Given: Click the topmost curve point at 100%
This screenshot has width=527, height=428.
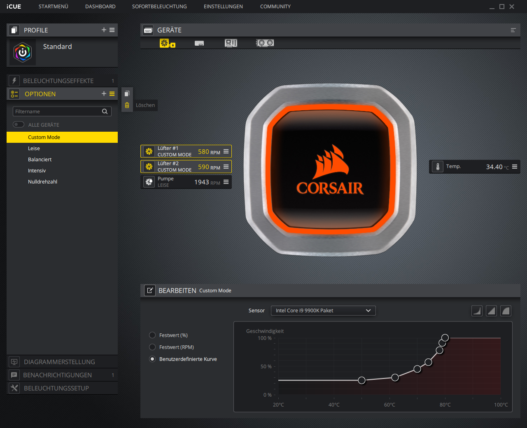Looking at the screenshot, I should (x=445, y=338).
